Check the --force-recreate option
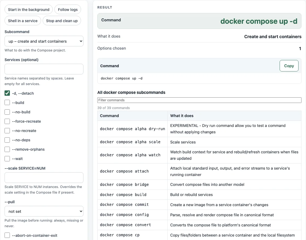The image size is (306, 240). (7, 121)
